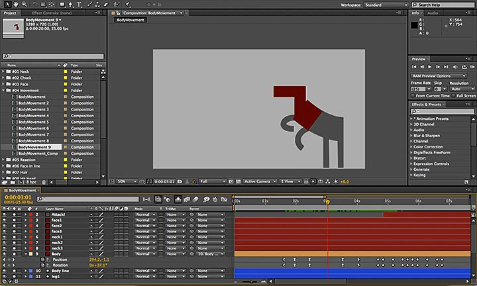Viewport: 477px width, 286px height.
Task: Select the Info panel tab
Action: point(415,13)
